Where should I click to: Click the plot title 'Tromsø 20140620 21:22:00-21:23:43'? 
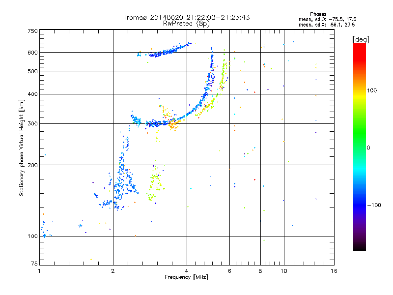pyautogui.click(x=186, y=17)
